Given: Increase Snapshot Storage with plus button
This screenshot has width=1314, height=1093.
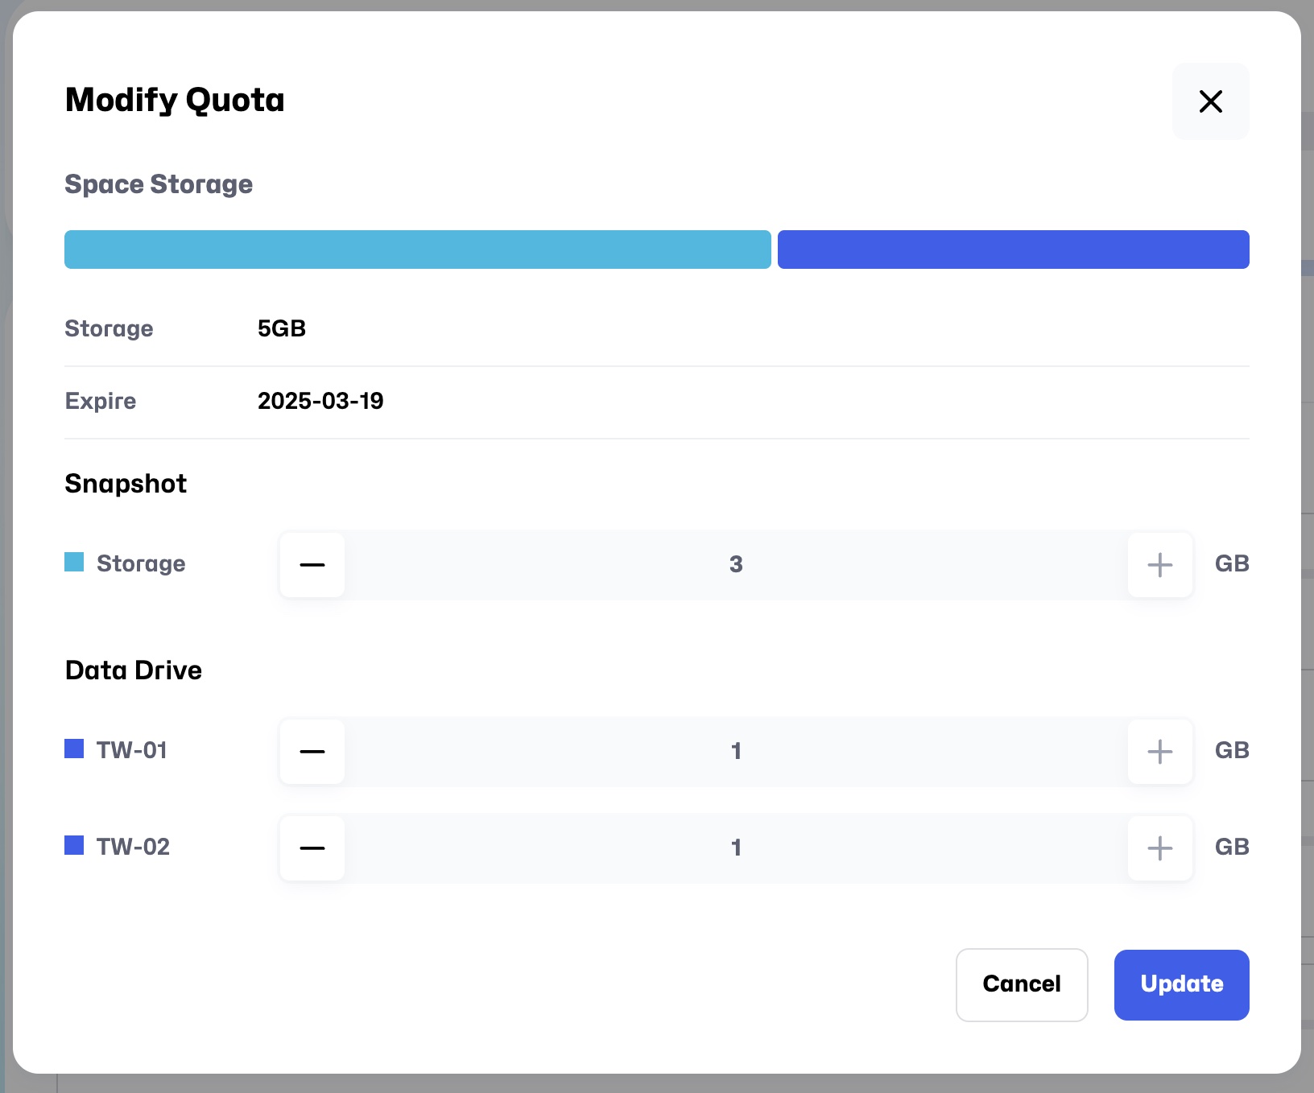Looking at the screenshot, I should point(1159,564).
